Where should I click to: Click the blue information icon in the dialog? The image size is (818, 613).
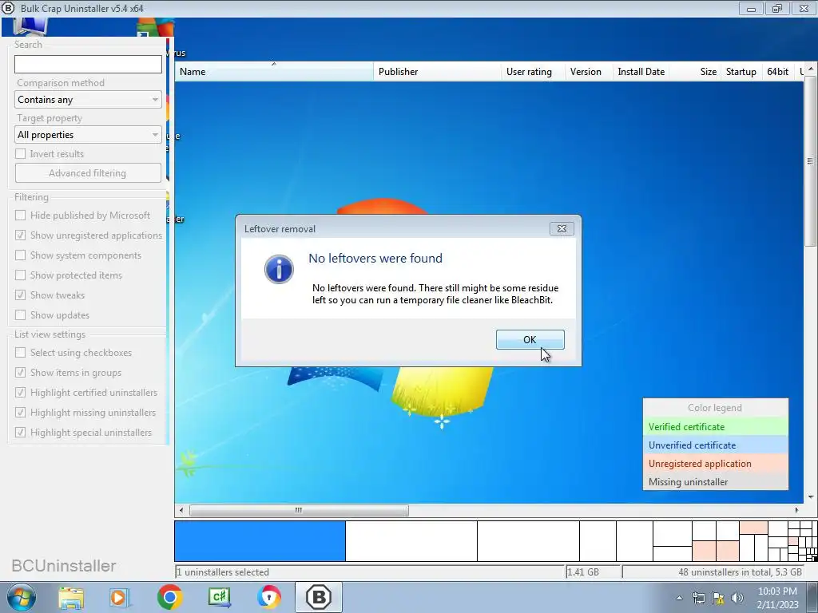coord(279,269)
